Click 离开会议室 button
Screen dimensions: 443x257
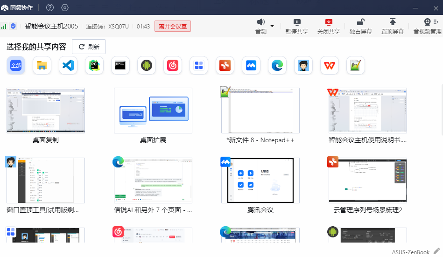coord(173,26)
